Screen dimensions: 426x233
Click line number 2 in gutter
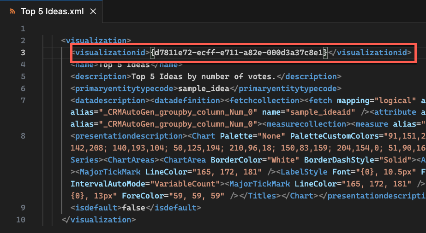coord(23,41)
